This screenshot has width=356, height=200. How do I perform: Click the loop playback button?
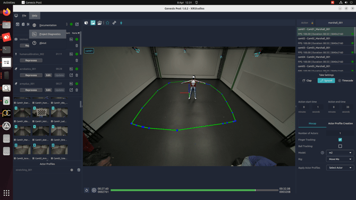point(87,190)
